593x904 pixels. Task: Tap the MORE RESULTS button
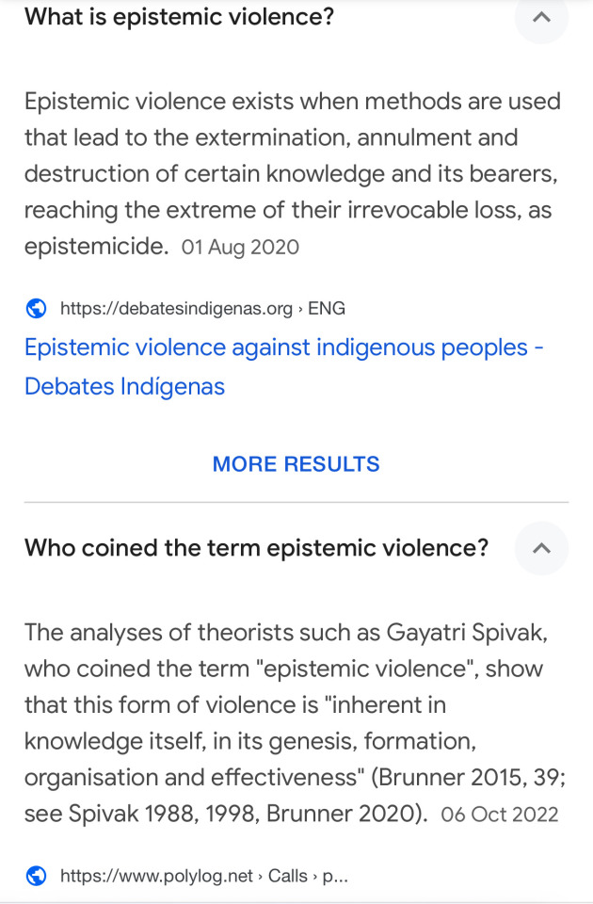pyautogui.click(x=296, y=464)
